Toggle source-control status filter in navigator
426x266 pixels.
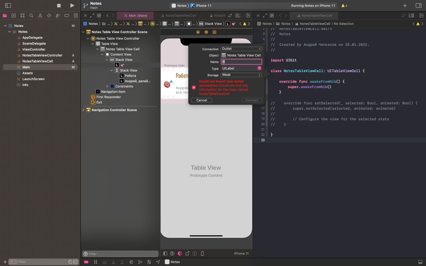(75, 262)
